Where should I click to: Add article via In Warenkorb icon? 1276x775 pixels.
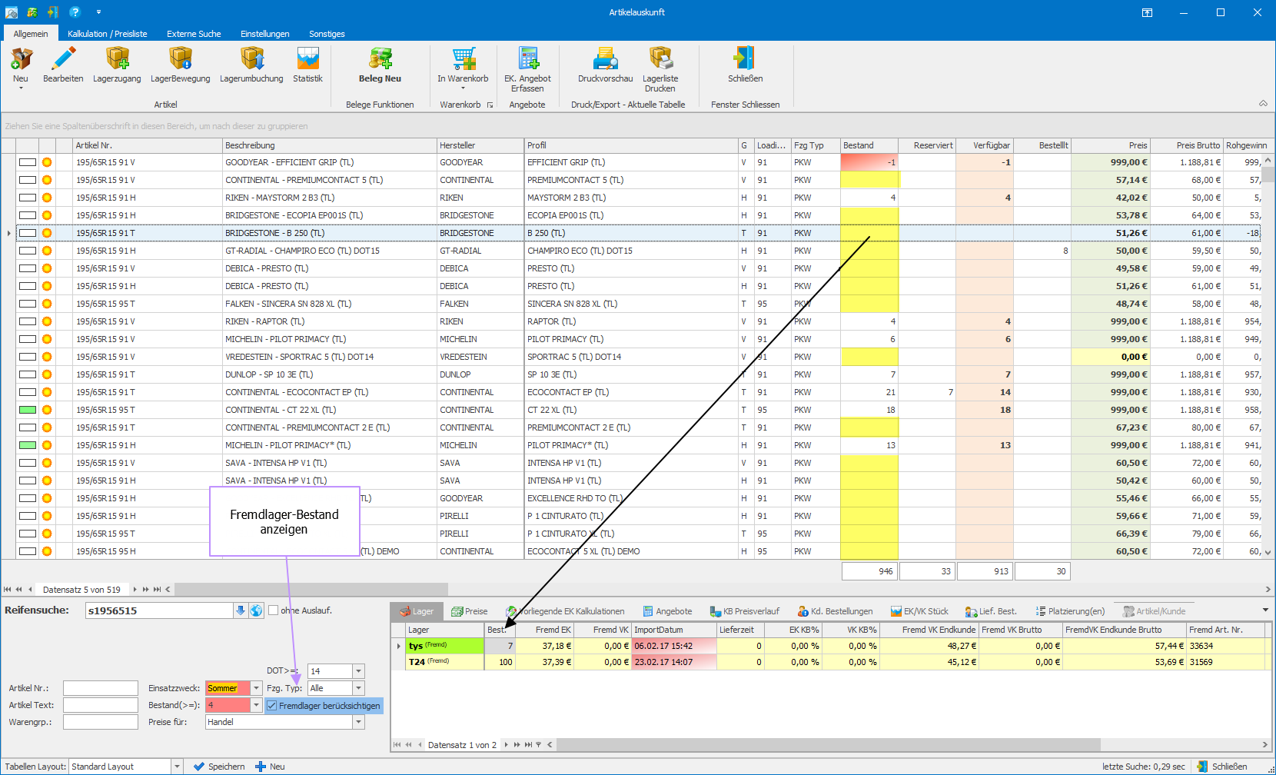tap(463, 59)
